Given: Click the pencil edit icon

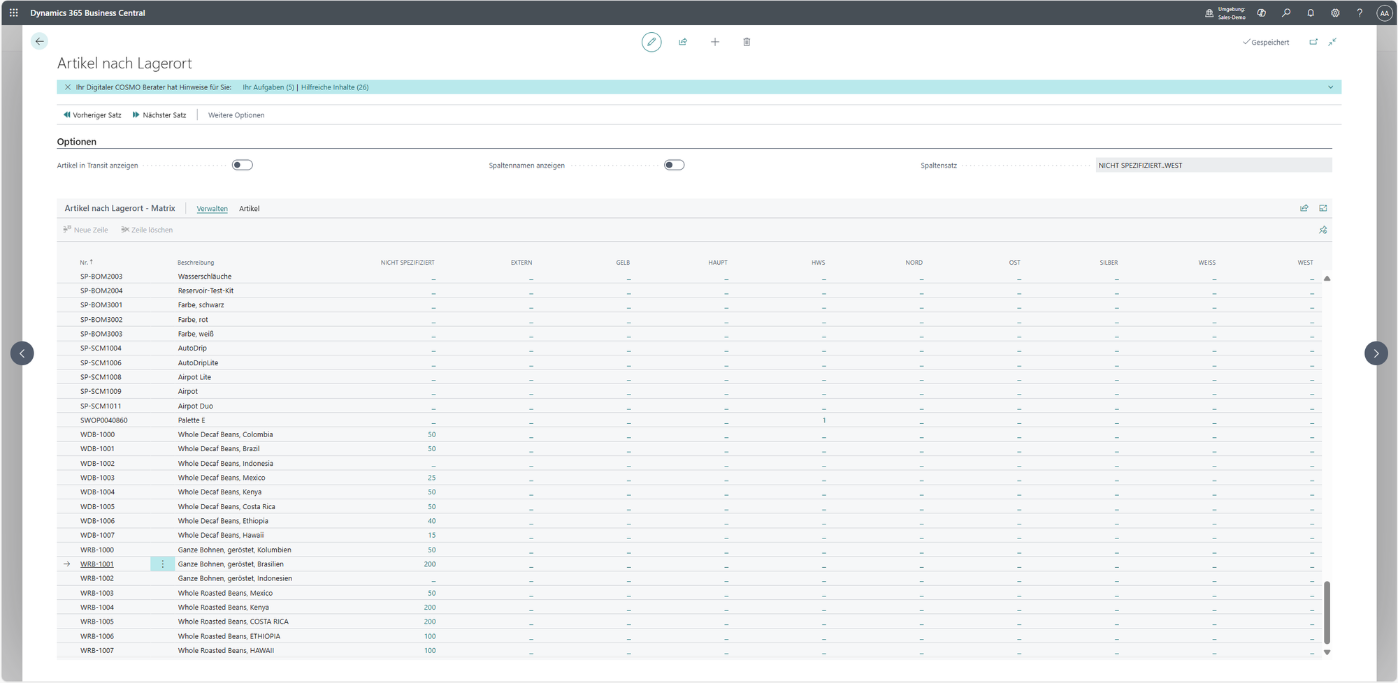Looking at the screenshot, I should click(651, 42).
